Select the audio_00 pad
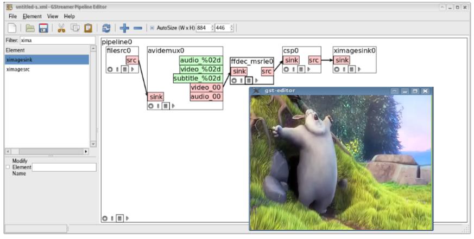 point(206,97)
